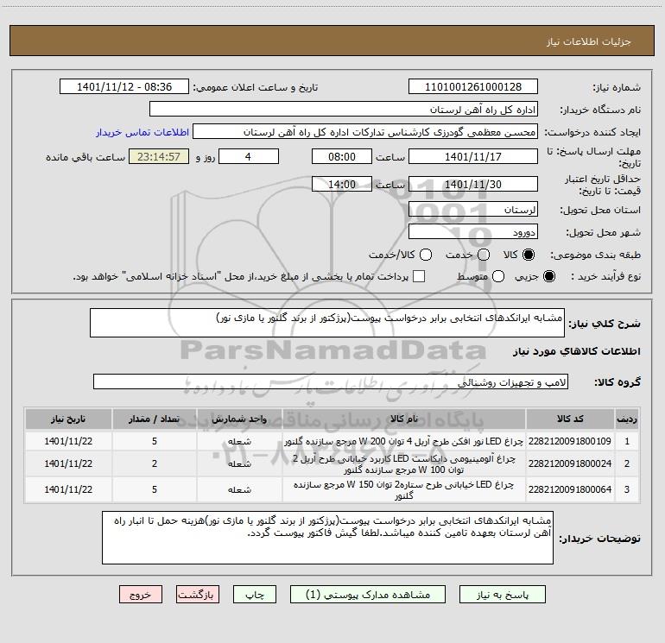Click the جزئیات اطلاعات نیاز page header
The width and height of the screenshot is (665, 643).
pos(589,41)
